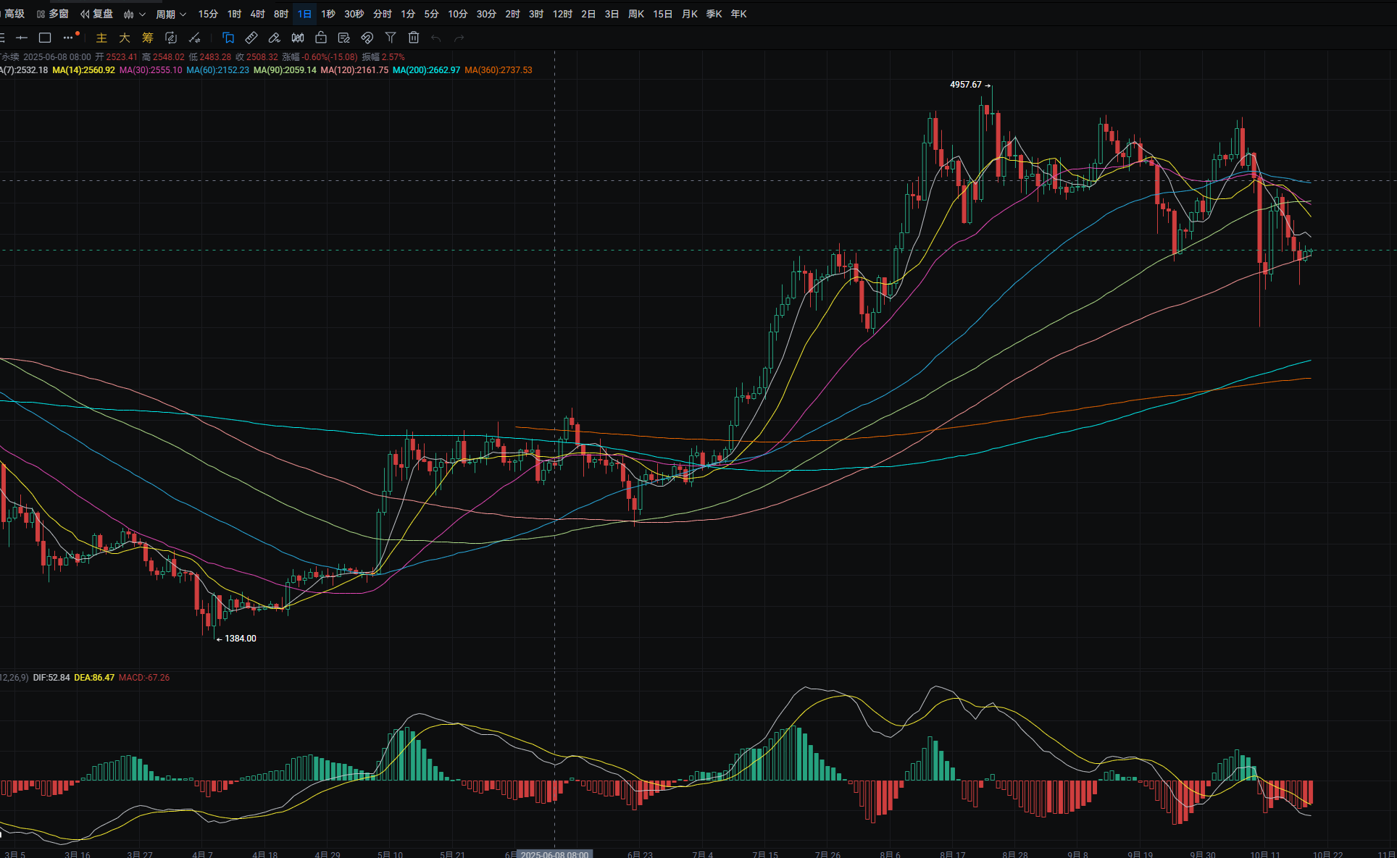The image size is (1397, 858).
Task: Toggle the blue bookmark drawing icon
Action: click(228, 38)
